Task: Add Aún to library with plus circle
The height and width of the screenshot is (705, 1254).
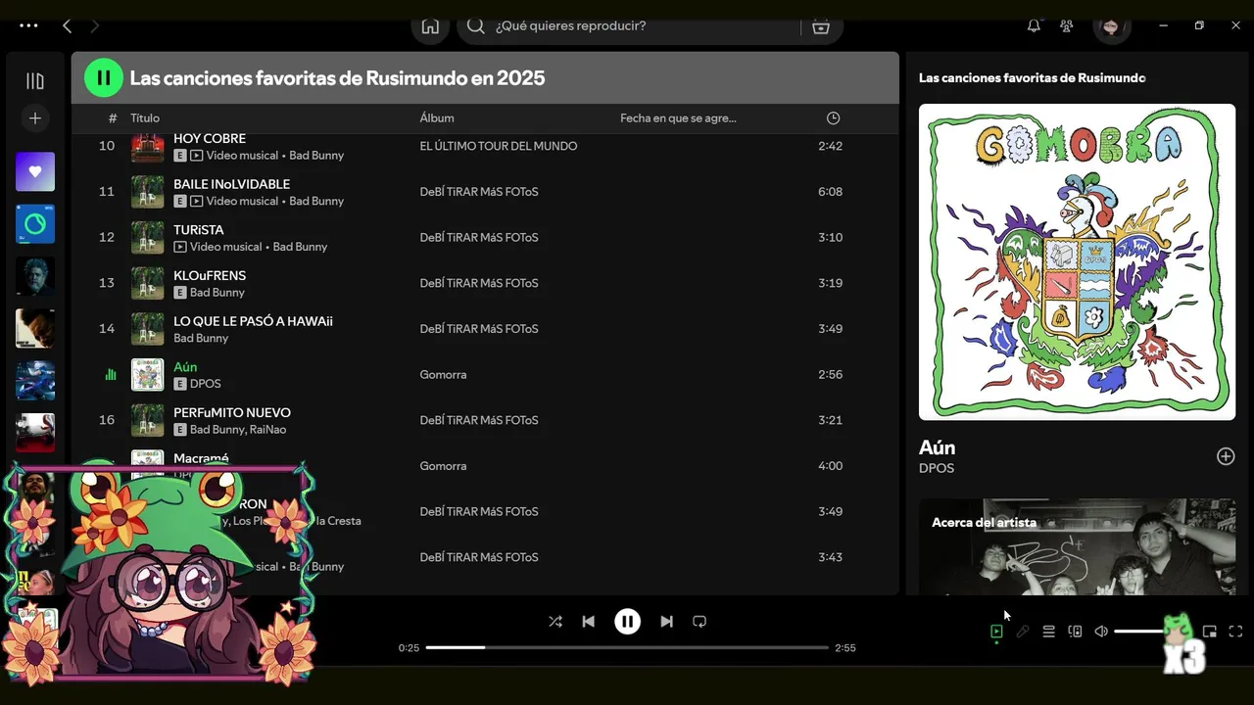Action: pos(1226,456)
